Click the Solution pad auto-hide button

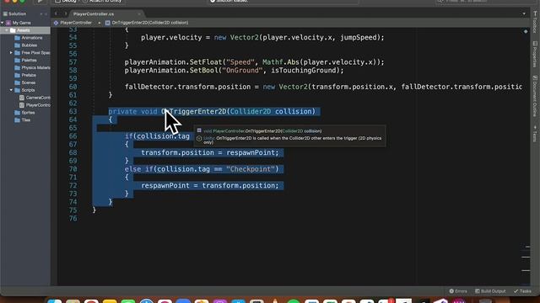click(x=41, y=14)
